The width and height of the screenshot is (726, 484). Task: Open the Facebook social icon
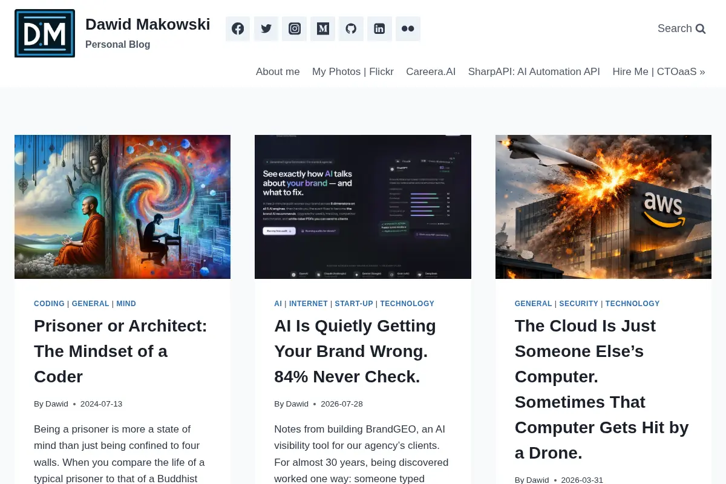(238, 28)
